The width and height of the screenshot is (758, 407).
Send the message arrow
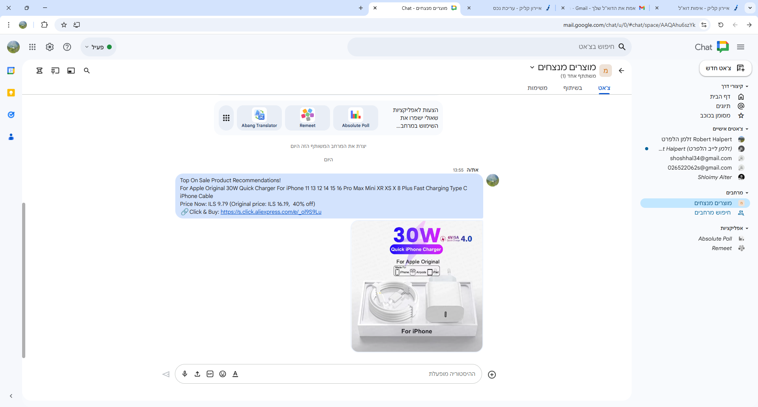pyautogui.click(x=166, y=374)
